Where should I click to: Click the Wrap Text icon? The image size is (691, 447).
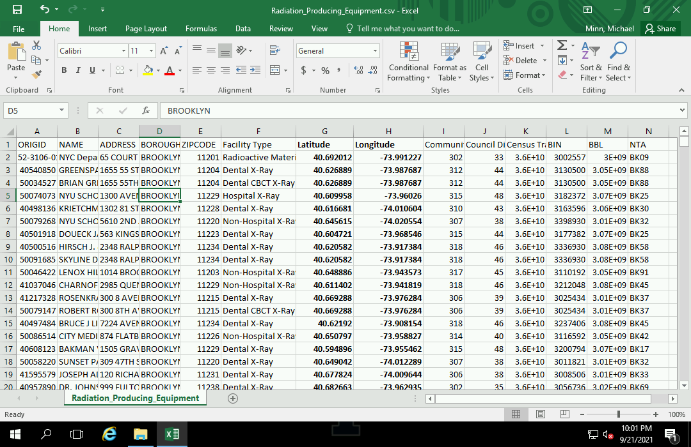point(274,50)
